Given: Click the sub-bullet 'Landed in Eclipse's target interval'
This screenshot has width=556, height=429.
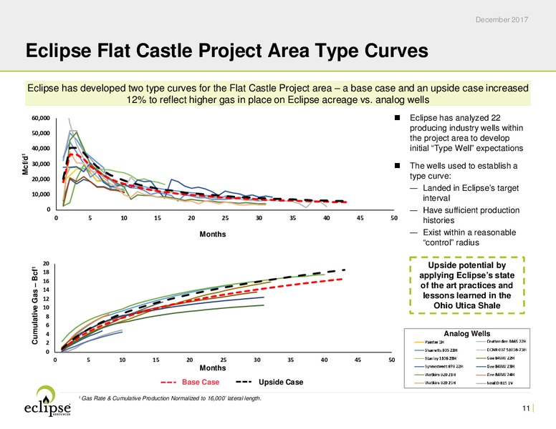Looking at the screenshot, I should click(471, 193).
